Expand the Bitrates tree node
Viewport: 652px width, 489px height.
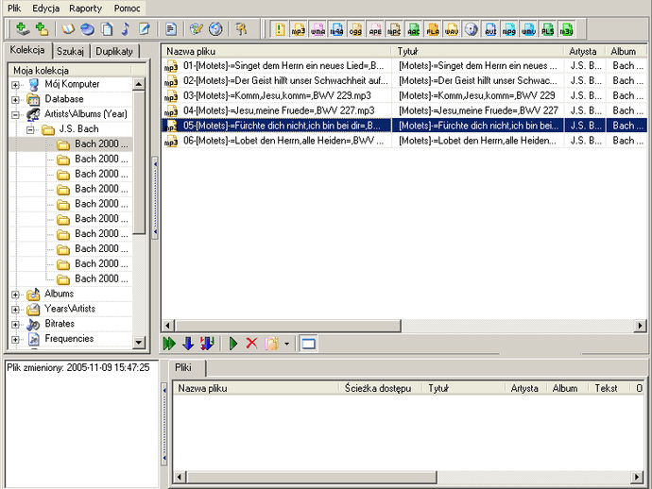(15, 325)
